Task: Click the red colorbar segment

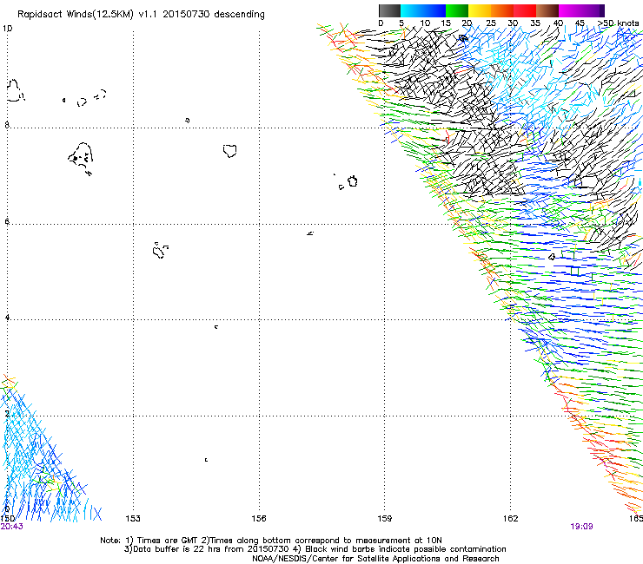Action: [525, 10]
